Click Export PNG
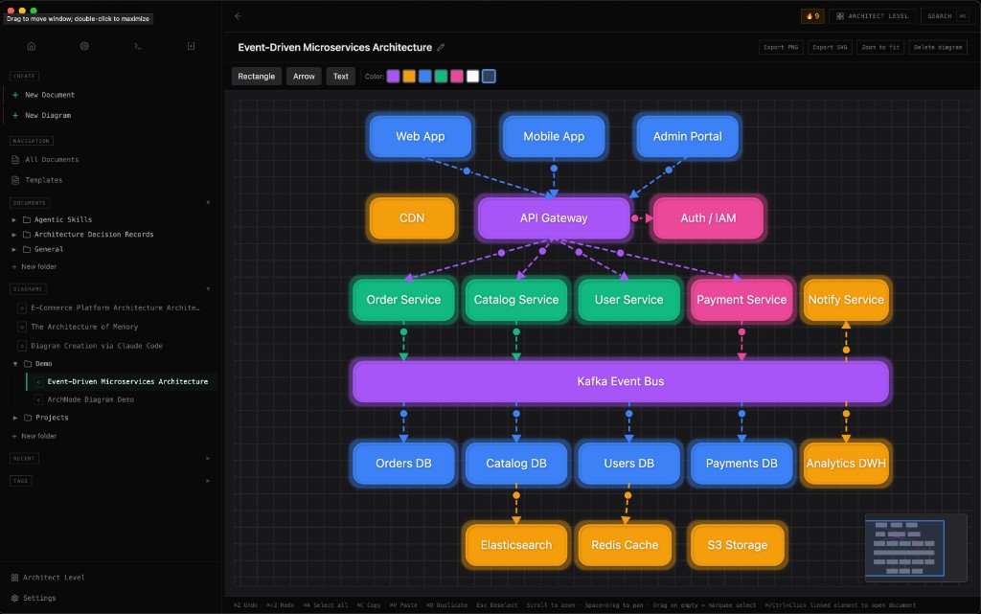 tap(781, 47)
